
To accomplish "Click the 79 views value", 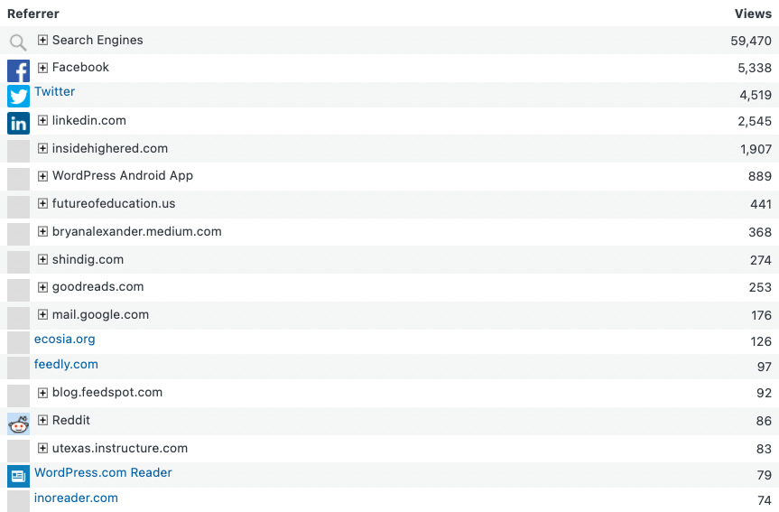I will pos(764,475).
